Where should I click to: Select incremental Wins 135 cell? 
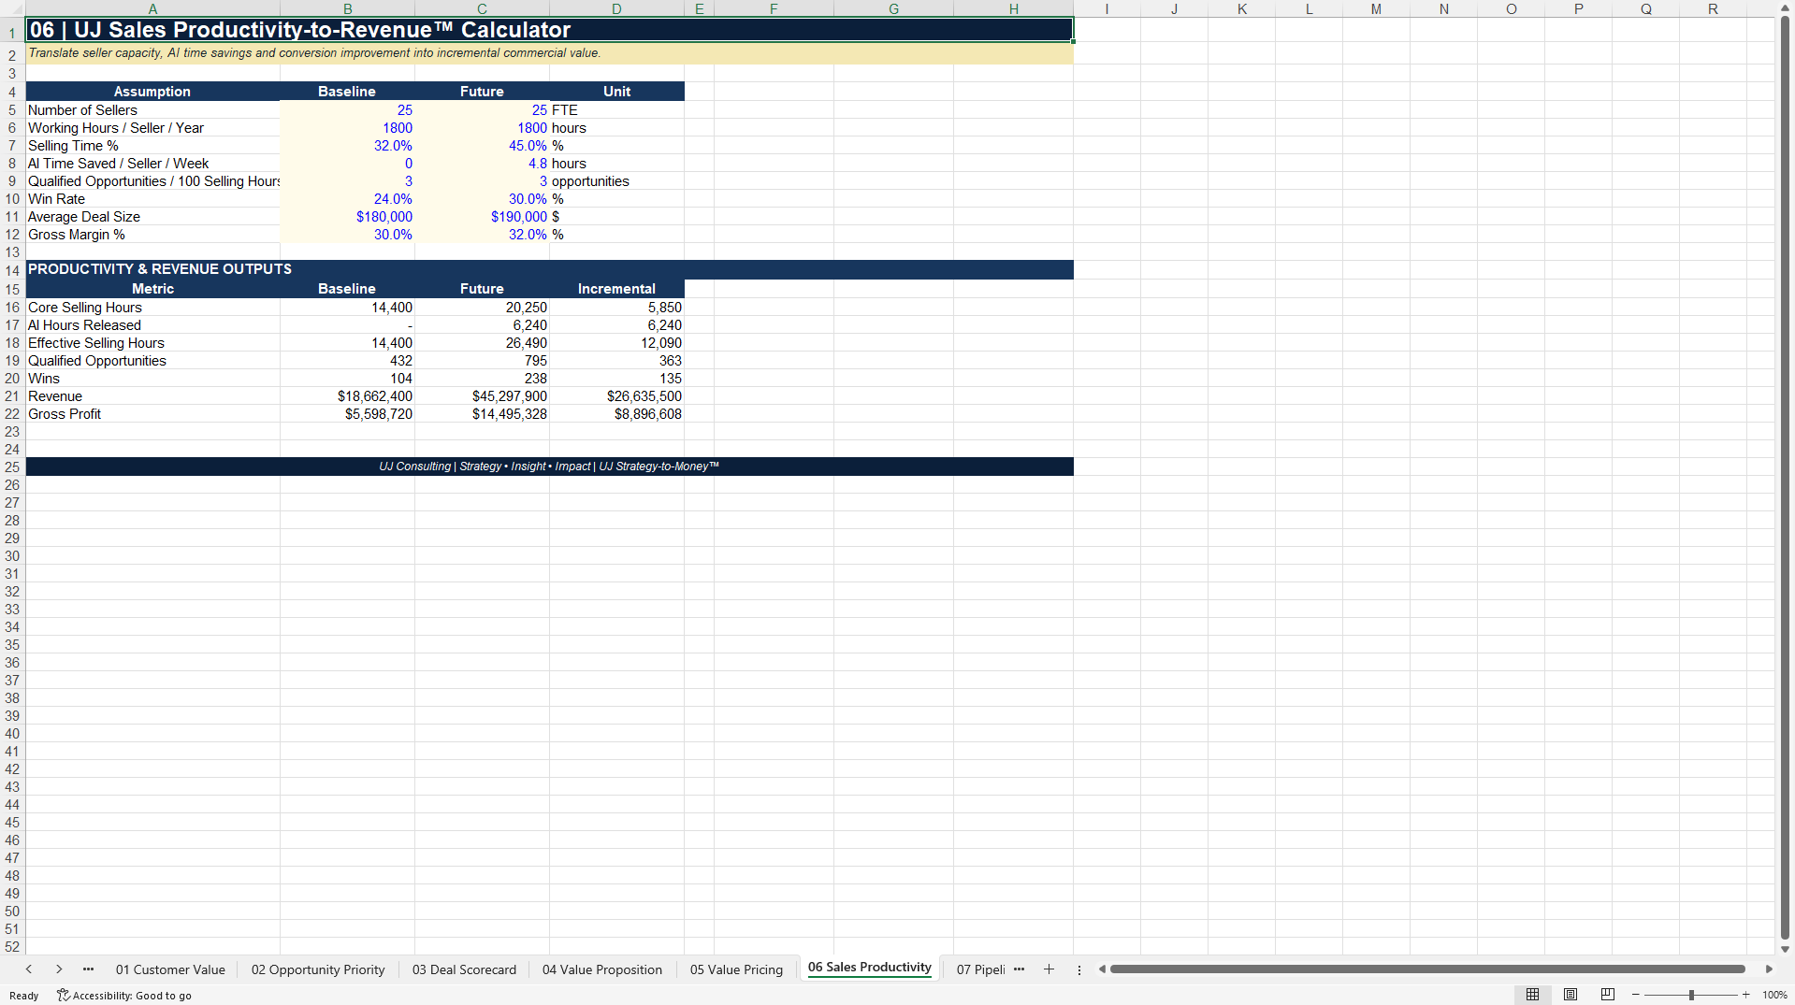616,379
